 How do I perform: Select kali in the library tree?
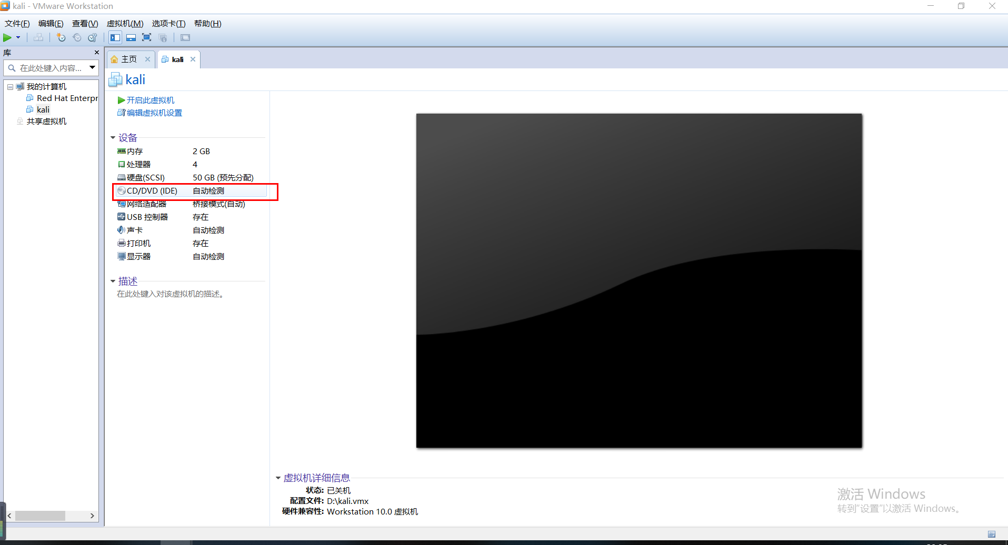[x=43, y=110]
